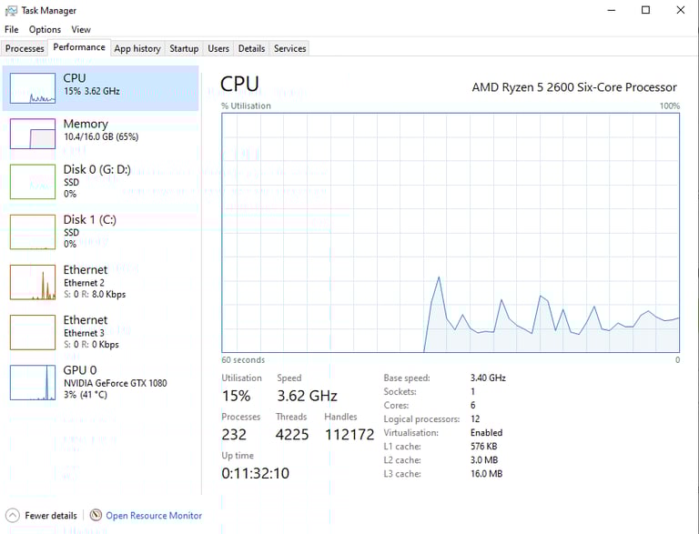This screenshot has height=534, width=699.
Task: Select the CPU mini graph thumbnail
Action: coord(33,87)
